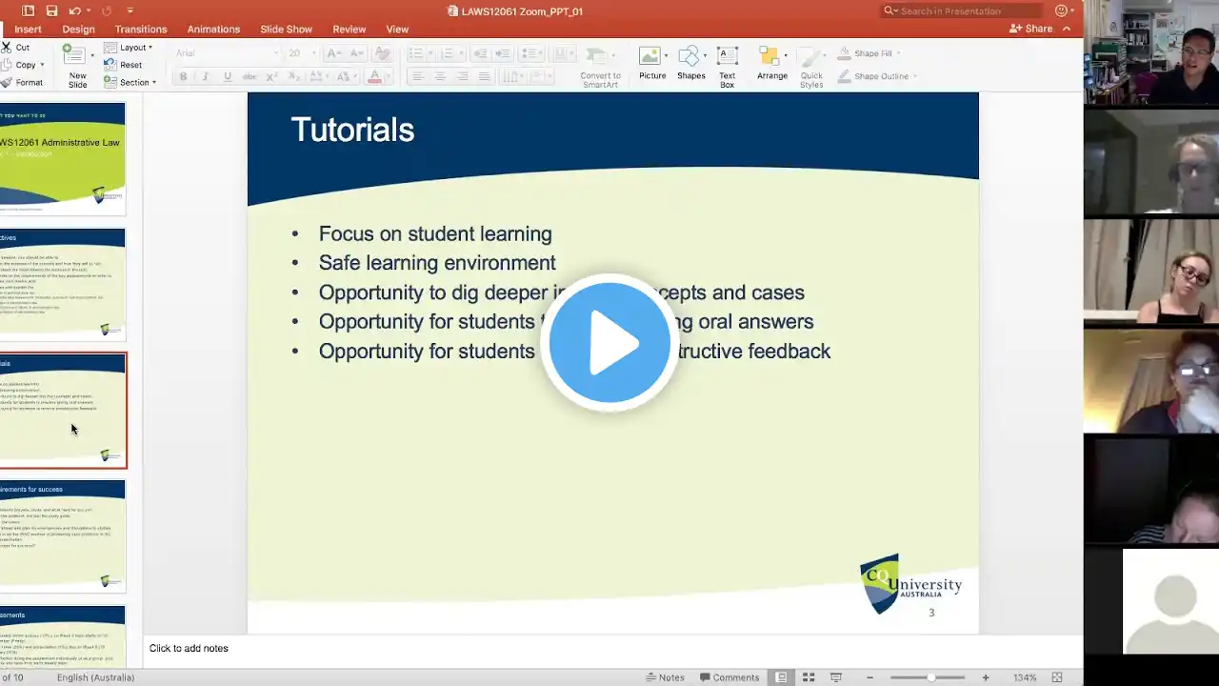Viewport: 1219px width, 686px height.
Task: Open the Review tab
Action: 350,30
